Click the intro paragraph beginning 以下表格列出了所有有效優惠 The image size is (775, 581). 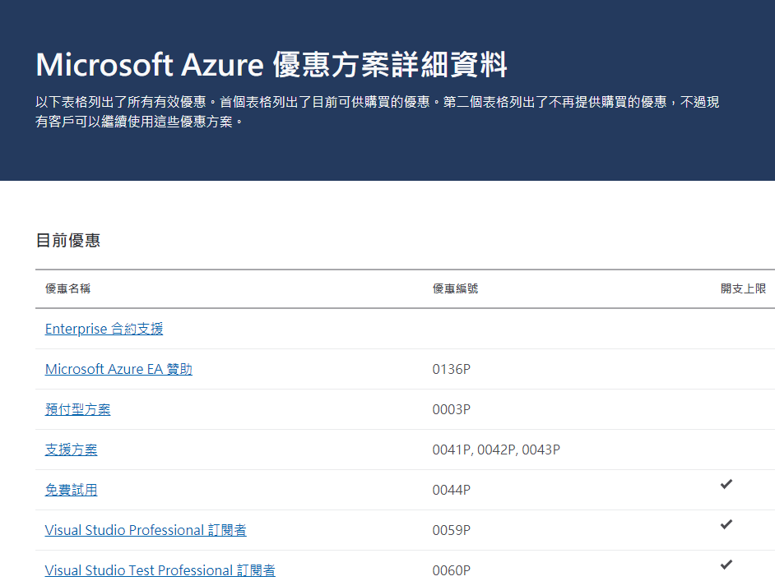[378, 113]
